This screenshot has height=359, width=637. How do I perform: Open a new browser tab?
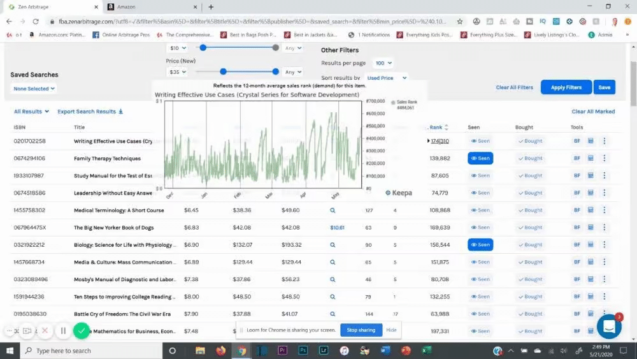211,7
